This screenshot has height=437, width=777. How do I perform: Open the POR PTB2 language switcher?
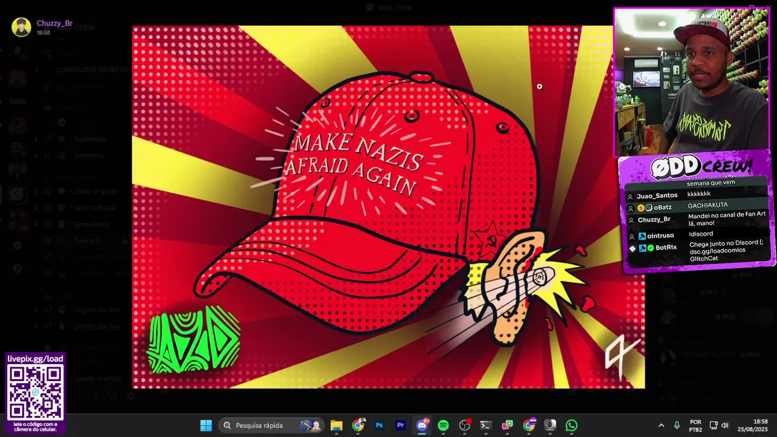696,425
